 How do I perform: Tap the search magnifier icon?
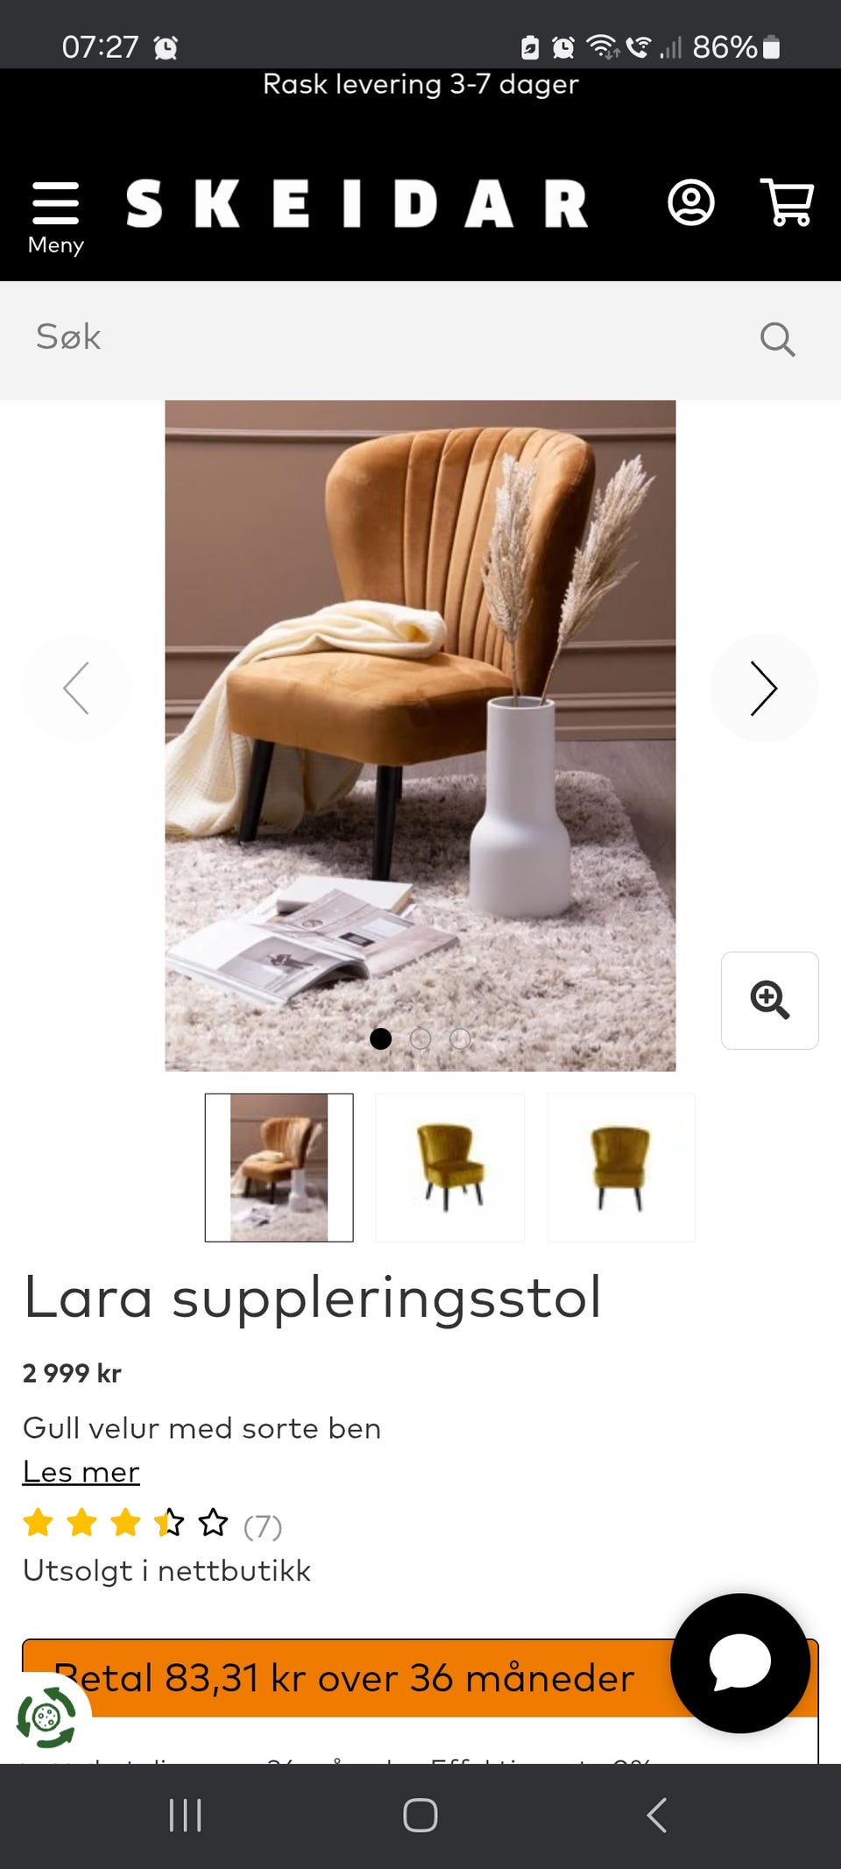(x=777, y=338)
